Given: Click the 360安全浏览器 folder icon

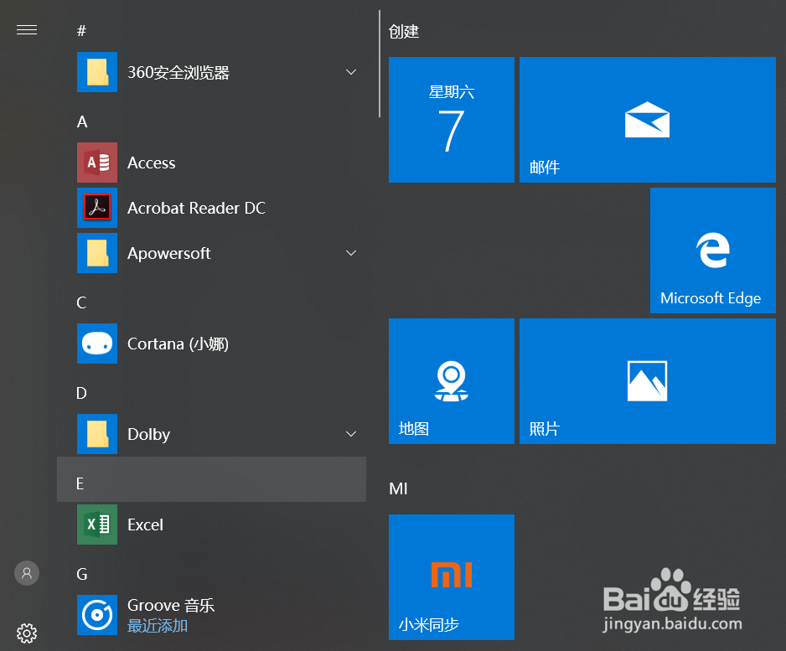Looking at the screenshot, I should click(97, 72).
